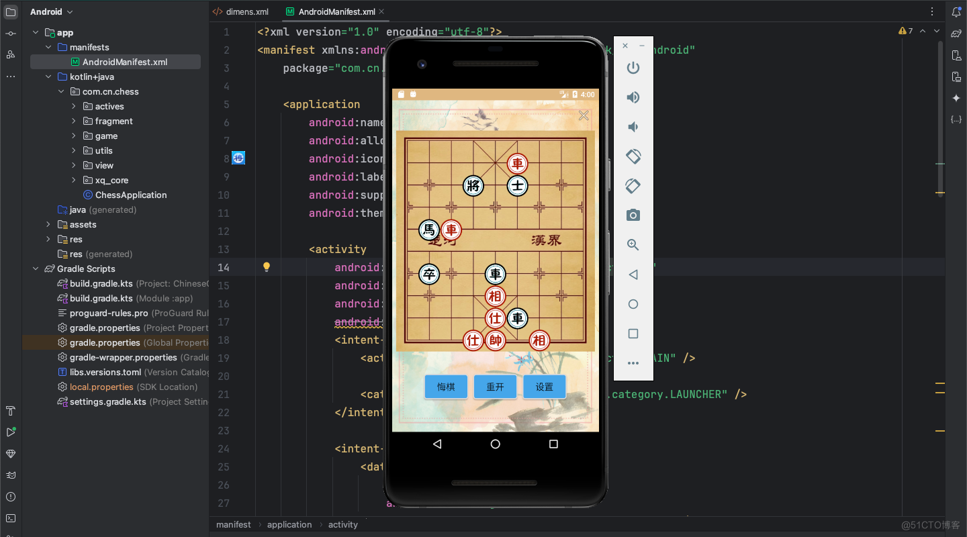Select the red 帥 chess piece
This screenshot has width=967, height=537.
click(496, 340)
